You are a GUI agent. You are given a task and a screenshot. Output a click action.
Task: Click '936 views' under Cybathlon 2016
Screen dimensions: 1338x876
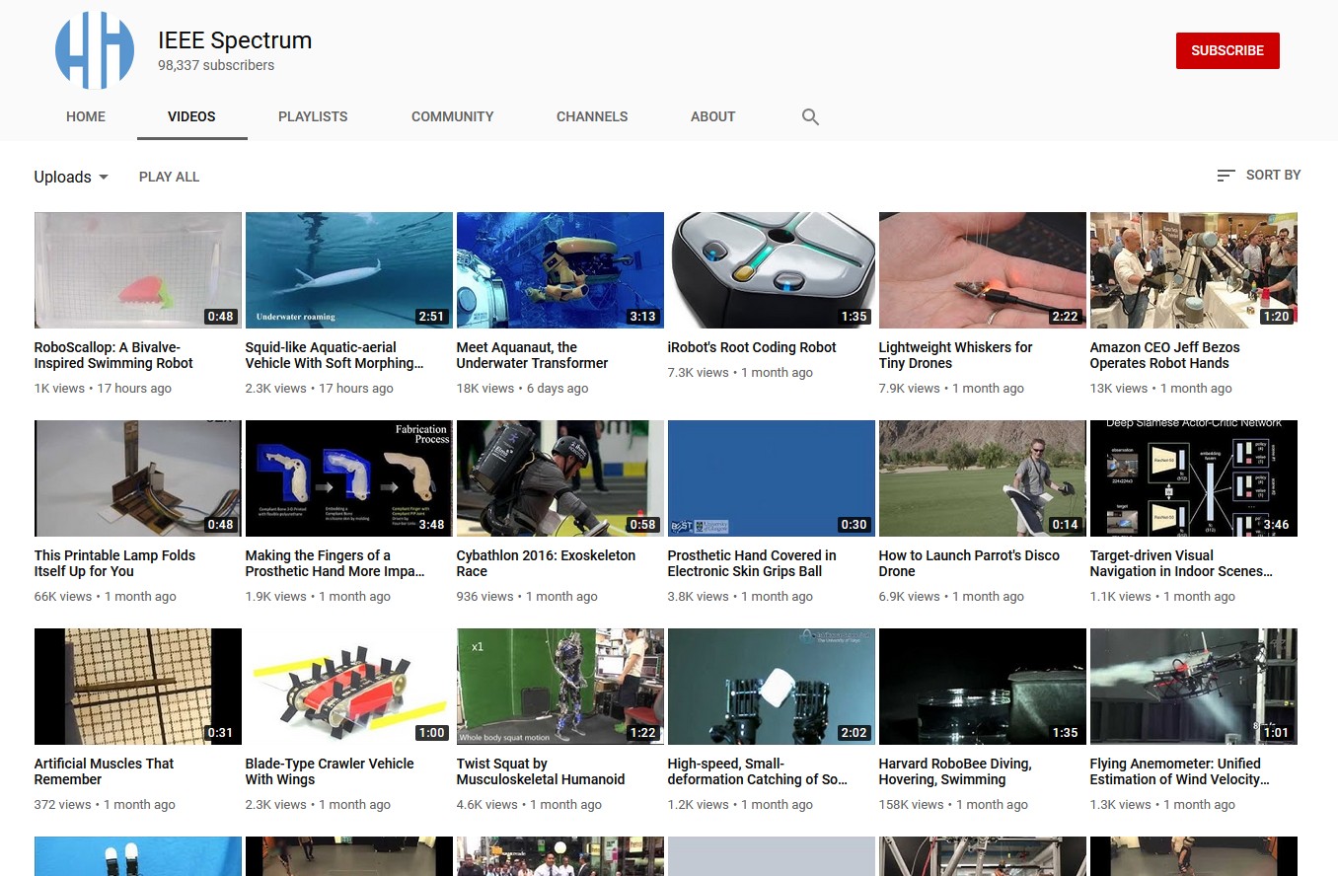pyautogui.click(x=485, y=597)
